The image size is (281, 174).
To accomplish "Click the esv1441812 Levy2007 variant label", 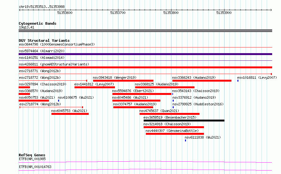I will [x=94, y=84].
